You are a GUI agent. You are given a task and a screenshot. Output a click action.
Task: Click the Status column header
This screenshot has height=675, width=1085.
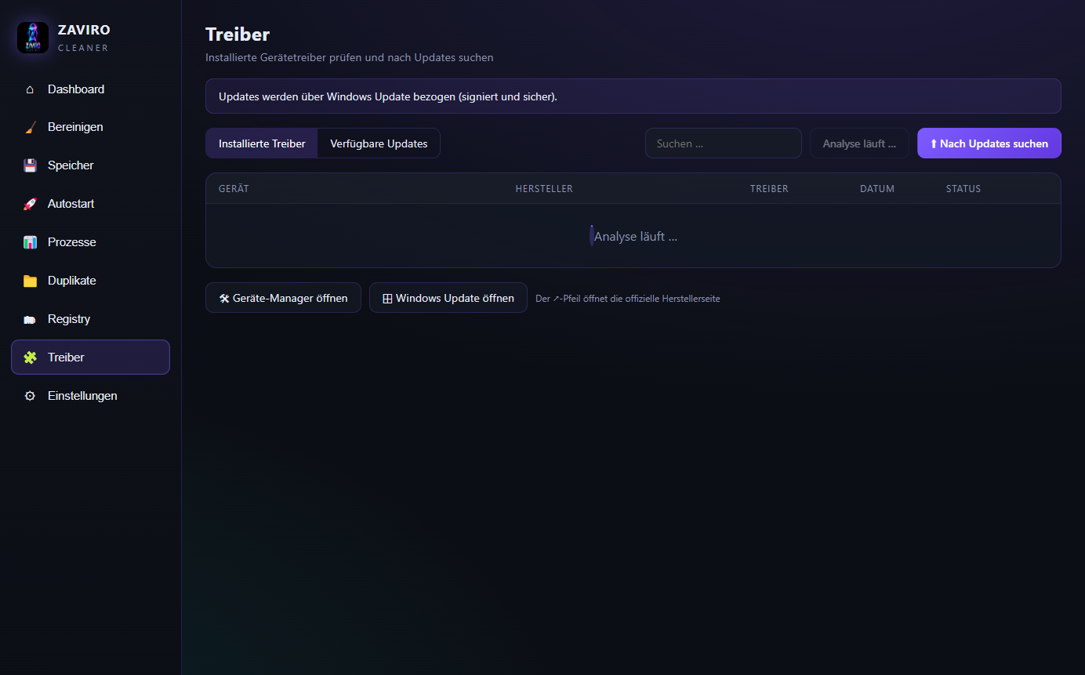coord(963,189)
